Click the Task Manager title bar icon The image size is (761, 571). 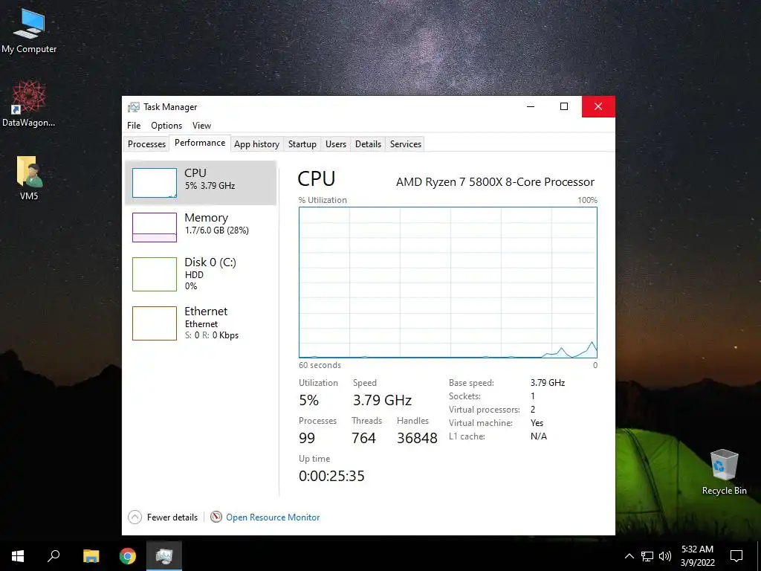(x=134, y=107)
